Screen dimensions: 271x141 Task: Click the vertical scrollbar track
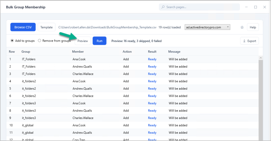(x=261, y=100)
